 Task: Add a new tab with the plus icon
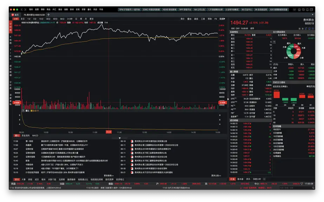(48, 15)
